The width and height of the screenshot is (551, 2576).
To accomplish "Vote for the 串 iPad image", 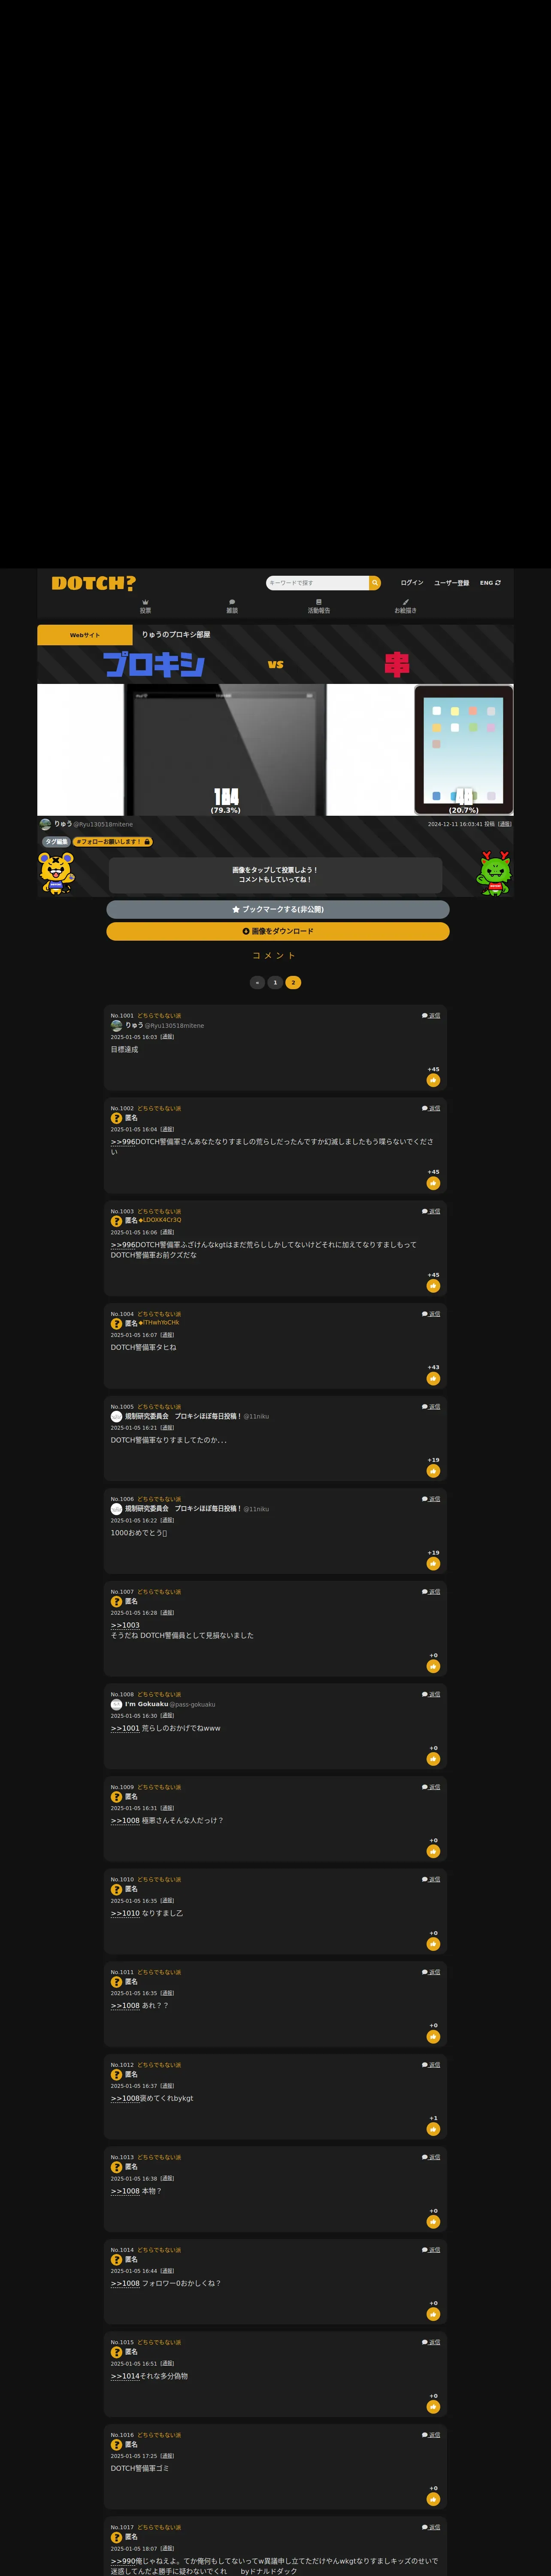I will (464, 750).
